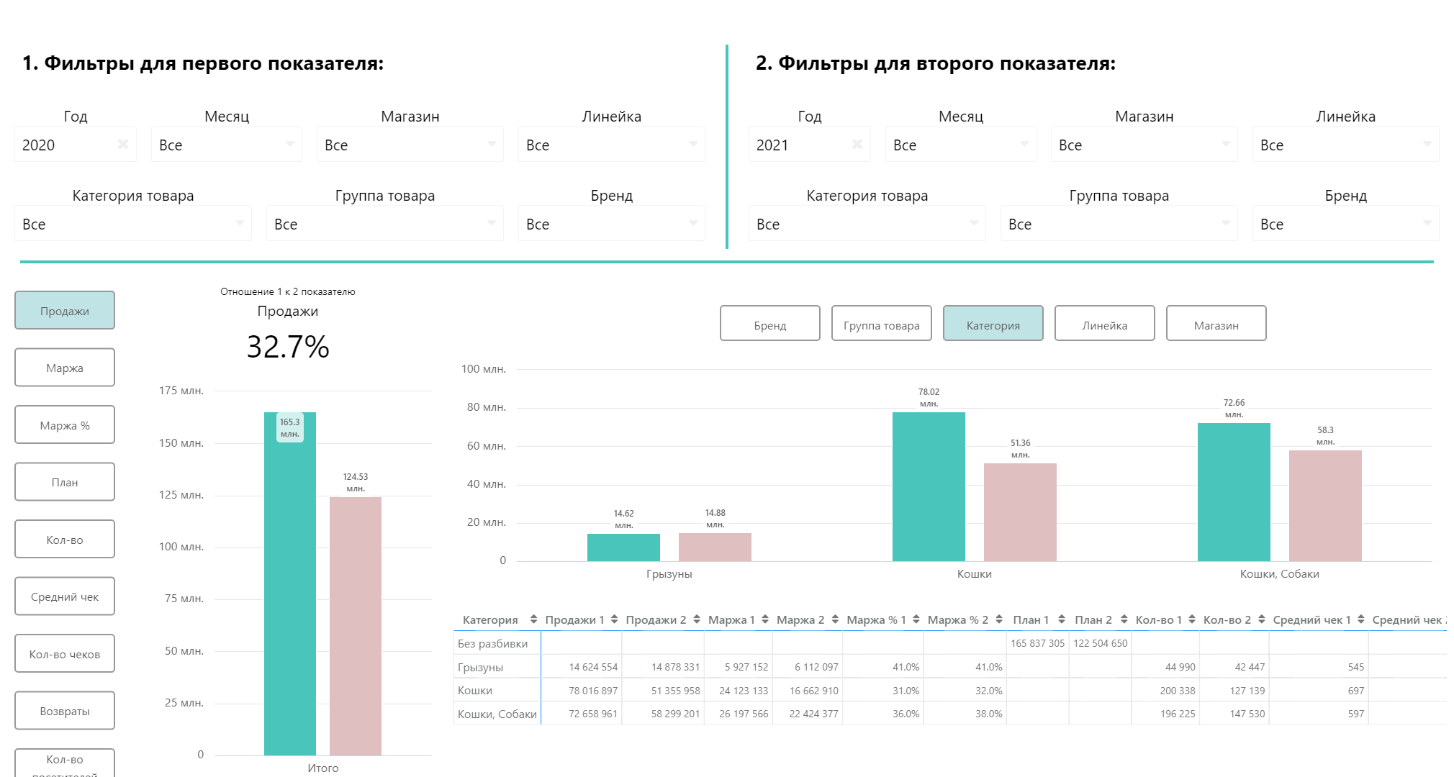This screenshot has height=777, width=1454.
Task: Click the teal Кошки bar in chart
Action: 929,486
